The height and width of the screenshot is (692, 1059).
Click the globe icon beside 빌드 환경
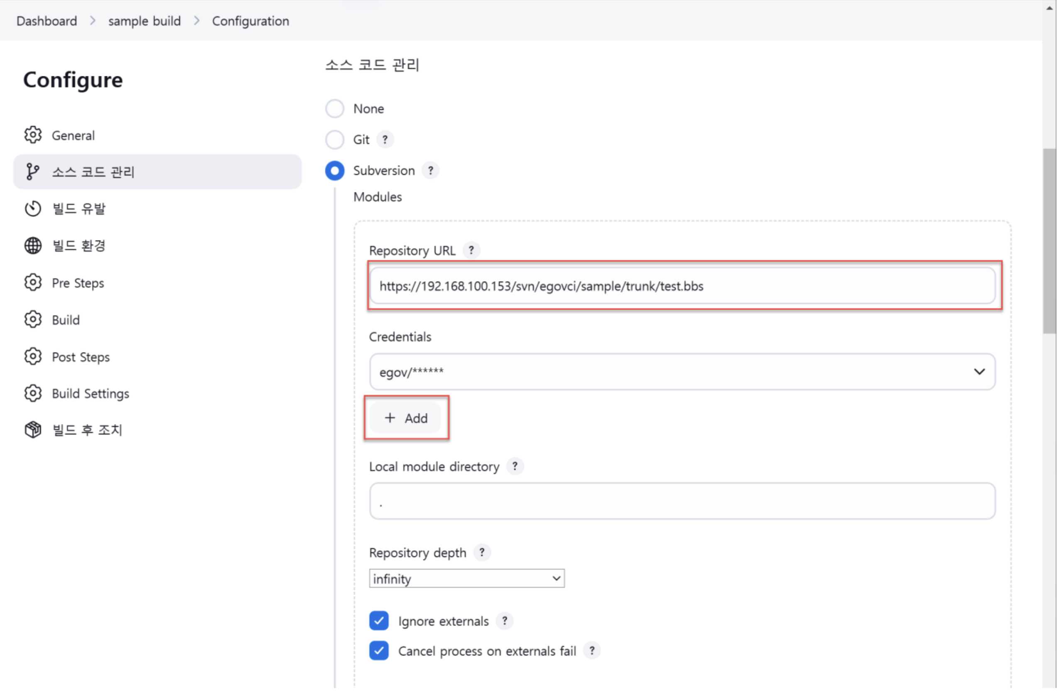33,246
